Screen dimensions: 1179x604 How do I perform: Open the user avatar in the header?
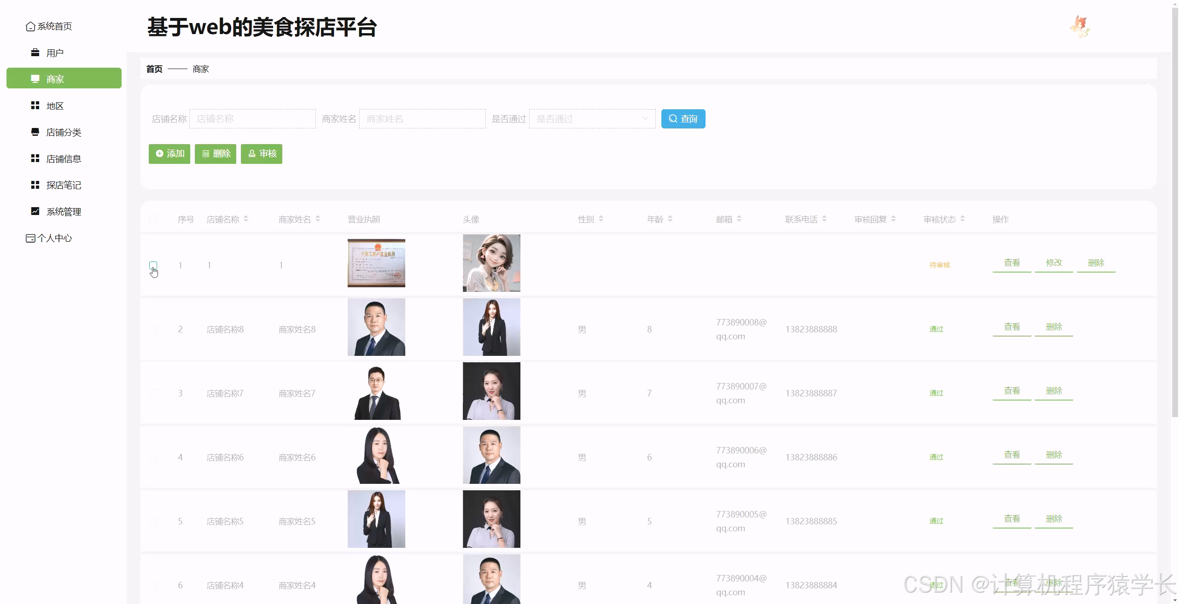1080,27
